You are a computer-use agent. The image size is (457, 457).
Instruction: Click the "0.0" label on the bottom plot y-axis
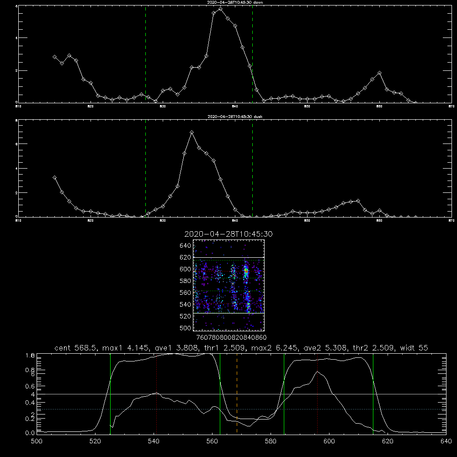pos(30,433)
